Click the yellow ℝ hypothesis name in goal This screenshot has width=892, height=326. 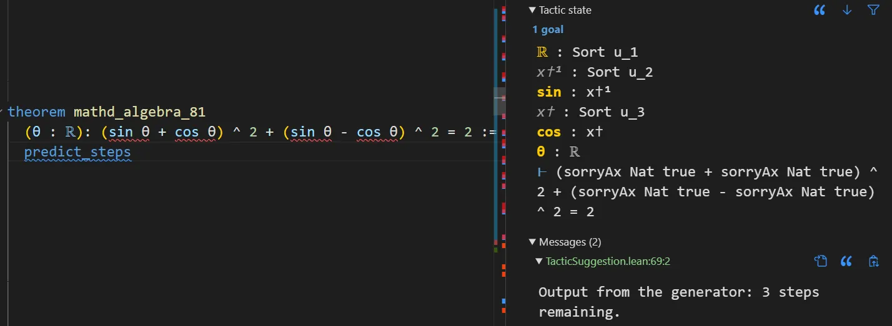pos(542,52)
